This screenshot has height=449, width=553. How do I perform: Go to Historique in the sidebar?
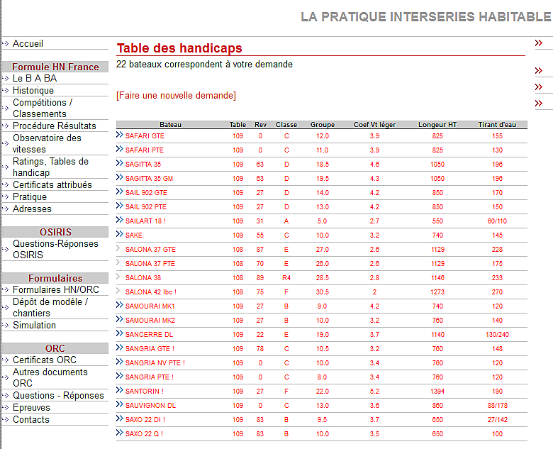tap(33, 91)
